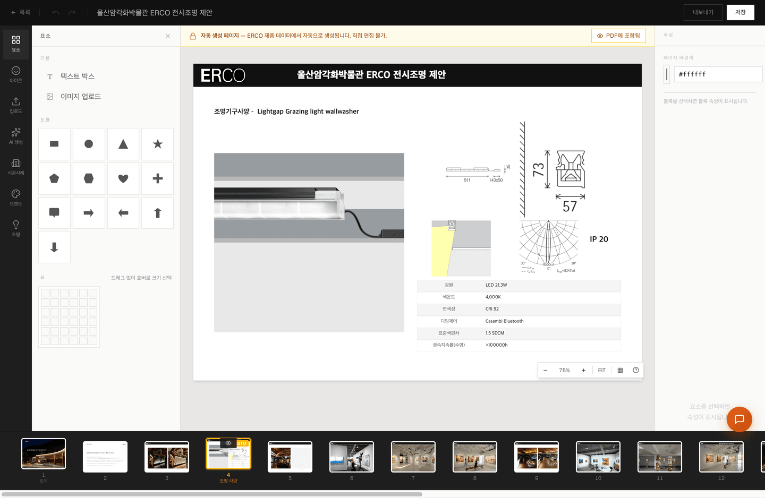Viewport: 765px width, 498px height.
Task: Open the 시공사례 sidebar panel
Action: 16,167
